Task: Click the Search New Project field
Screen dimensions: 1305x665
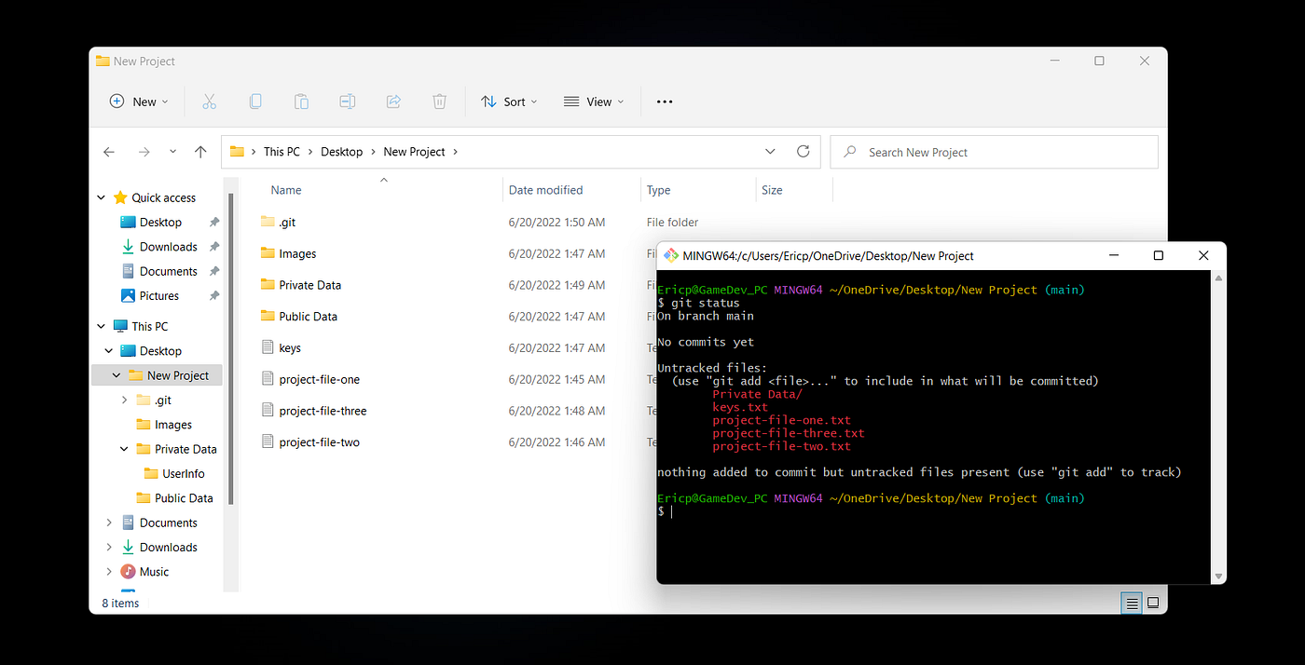Action: 993,151
